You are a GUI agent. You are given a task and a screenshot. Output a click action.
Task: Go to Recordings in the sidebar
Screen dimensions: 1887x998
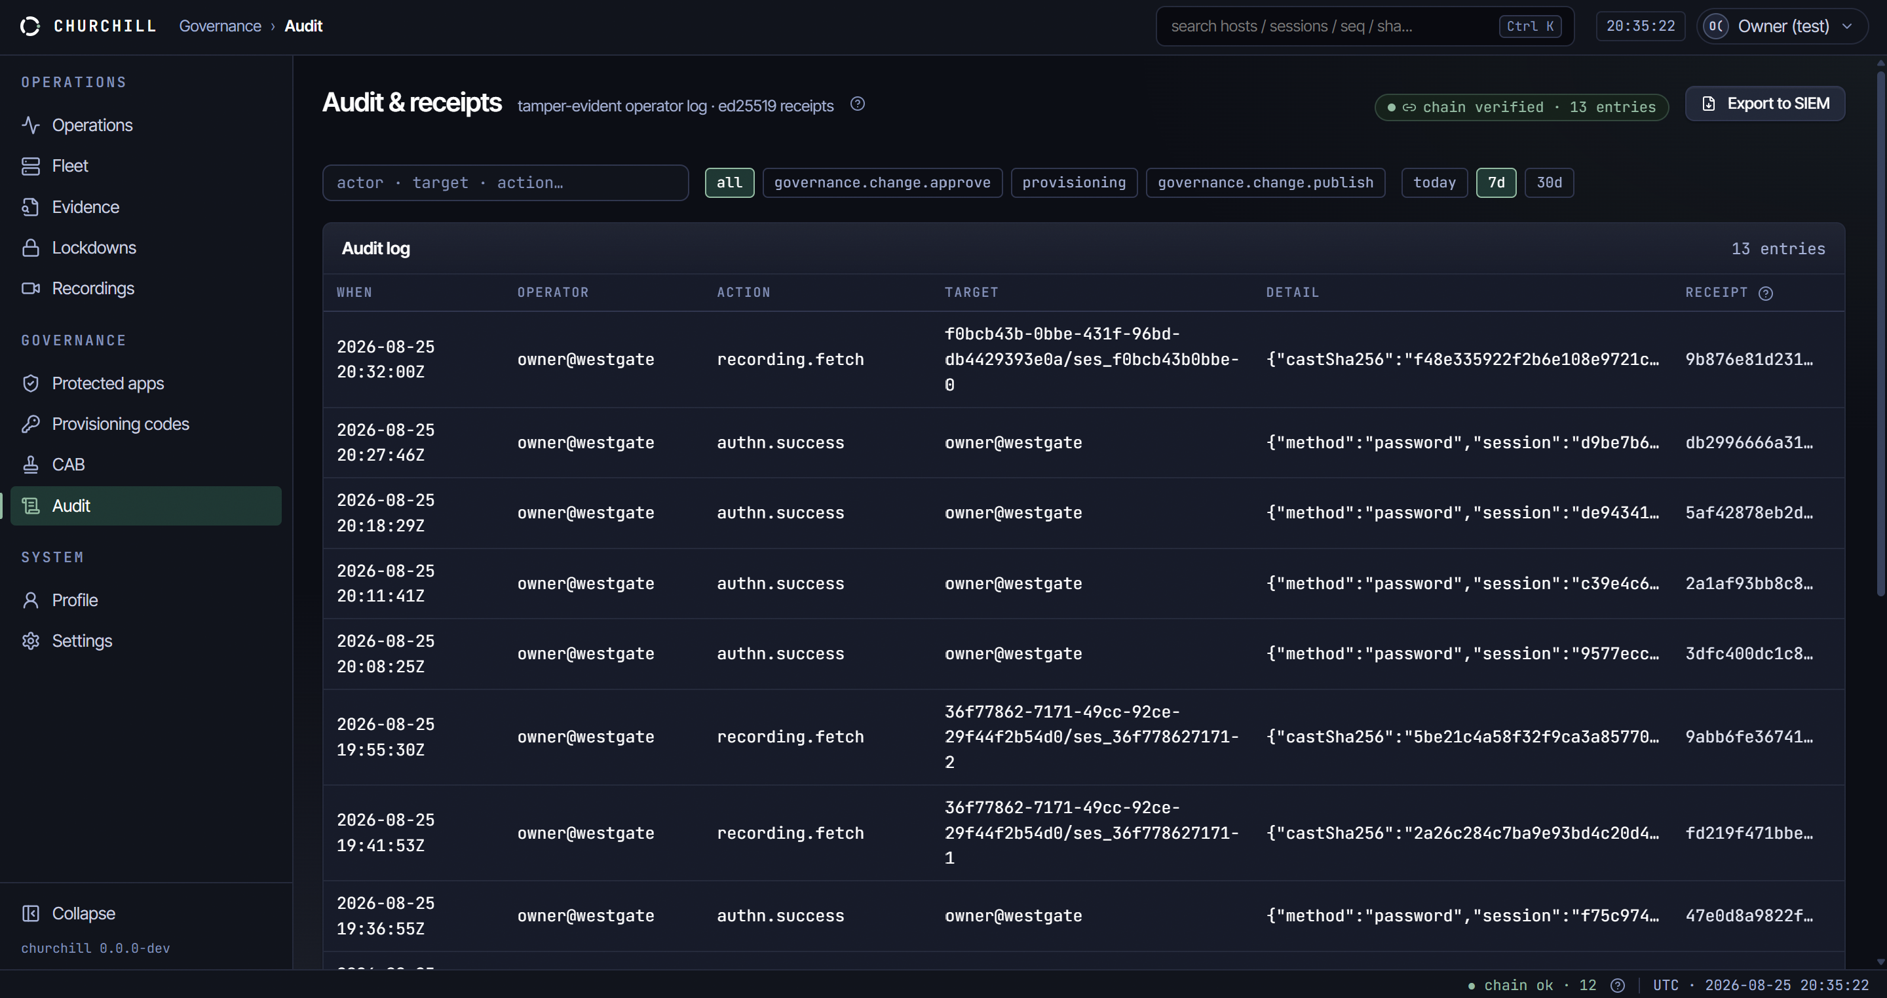point(145,289)
